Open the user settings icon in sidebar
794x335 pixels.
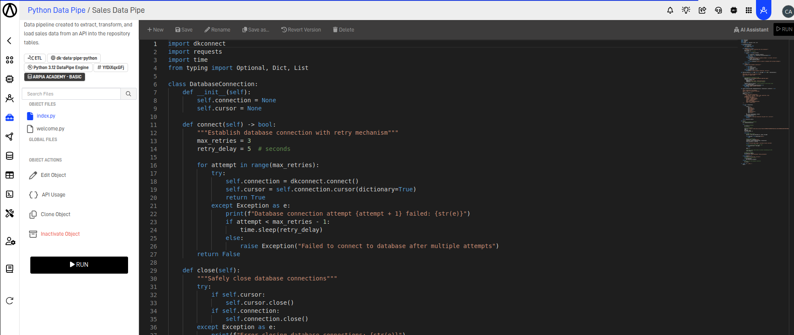tap(10, 241)
